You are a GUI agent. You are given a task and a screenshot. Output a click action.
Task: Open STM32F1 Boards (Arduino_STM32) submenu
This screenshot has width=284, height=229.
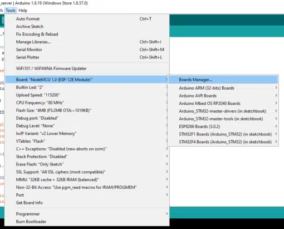tap(223, 134)
